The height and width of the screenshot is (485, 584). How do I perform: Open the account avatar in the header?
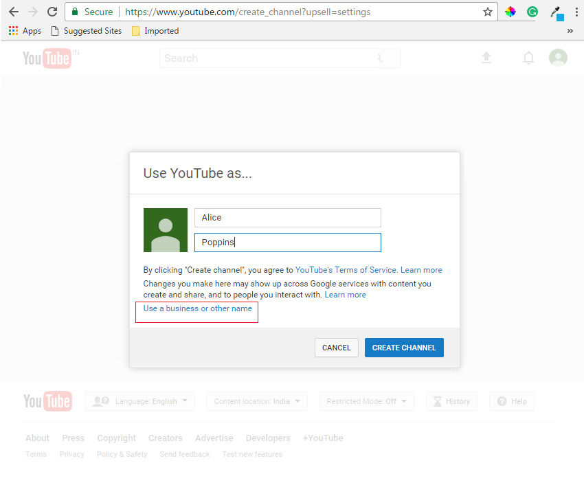[558, 58]
